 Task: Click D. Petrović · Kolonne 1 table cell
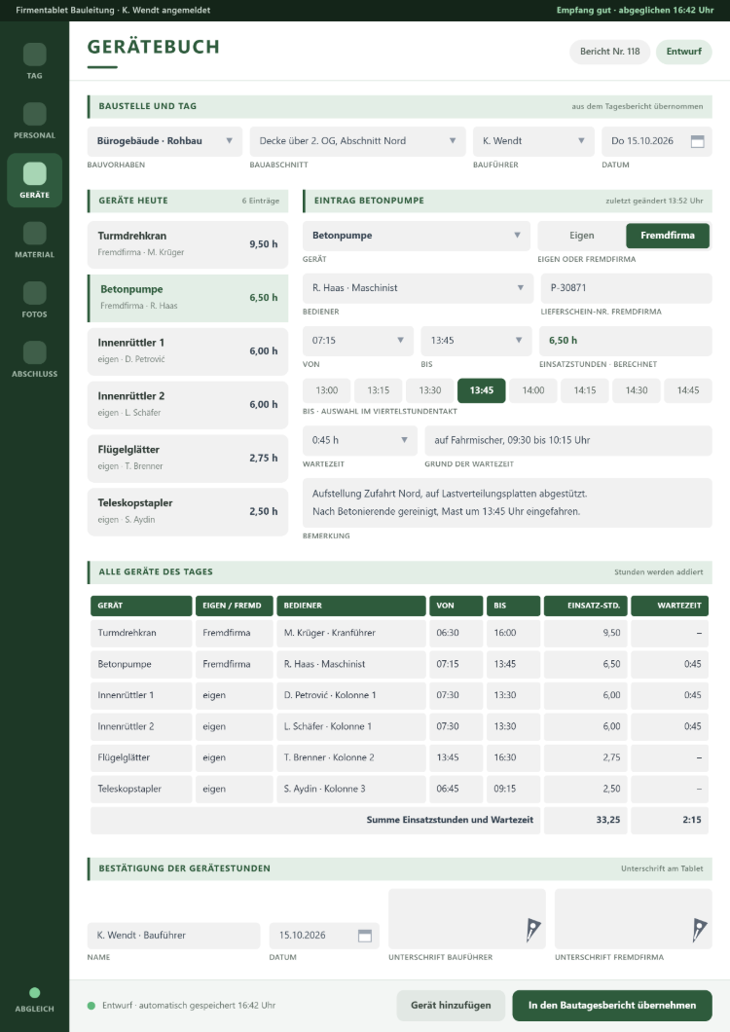click(x=350, y=695)
